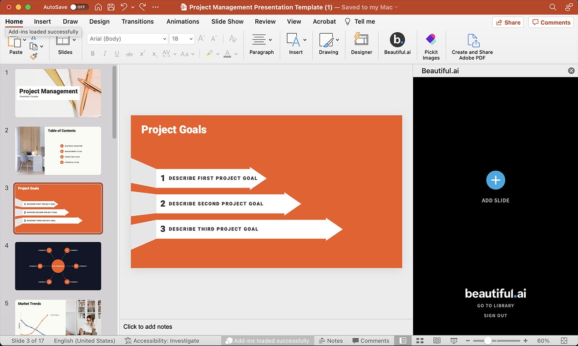Click the share people icon in title bar
The image size is (578, 346).
pyautogui.click(x=569, y=7)
